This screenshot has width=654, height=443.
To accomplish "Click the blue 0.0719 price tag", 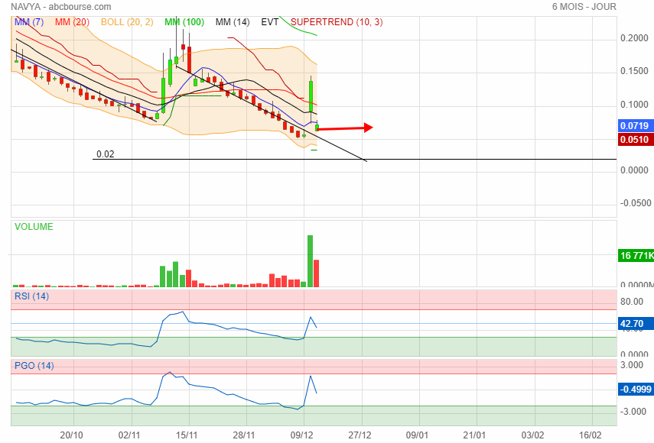I will click(635, 126).
